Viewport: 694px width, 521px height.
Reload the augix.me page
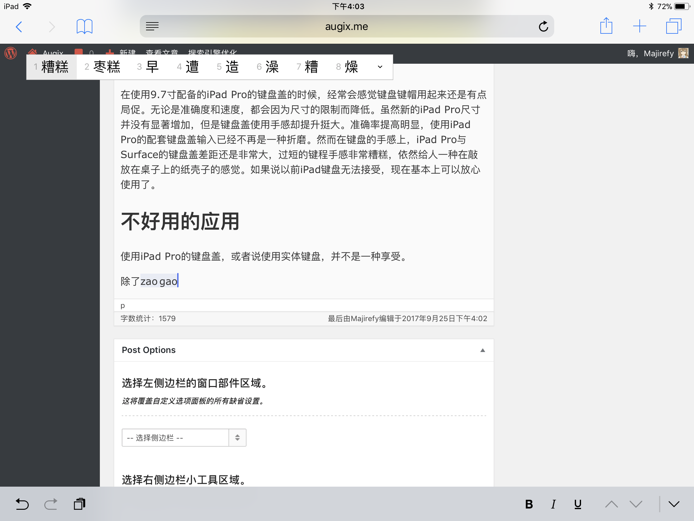(x=543, y=26)
